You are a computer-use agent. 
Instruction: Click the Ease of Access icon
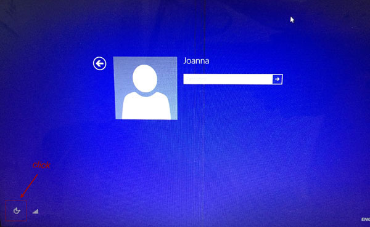coord(17,211)
